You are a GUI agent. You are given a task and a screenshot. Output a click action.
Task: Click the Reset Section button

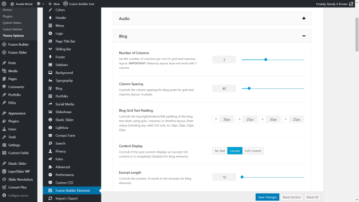[292, 197]
